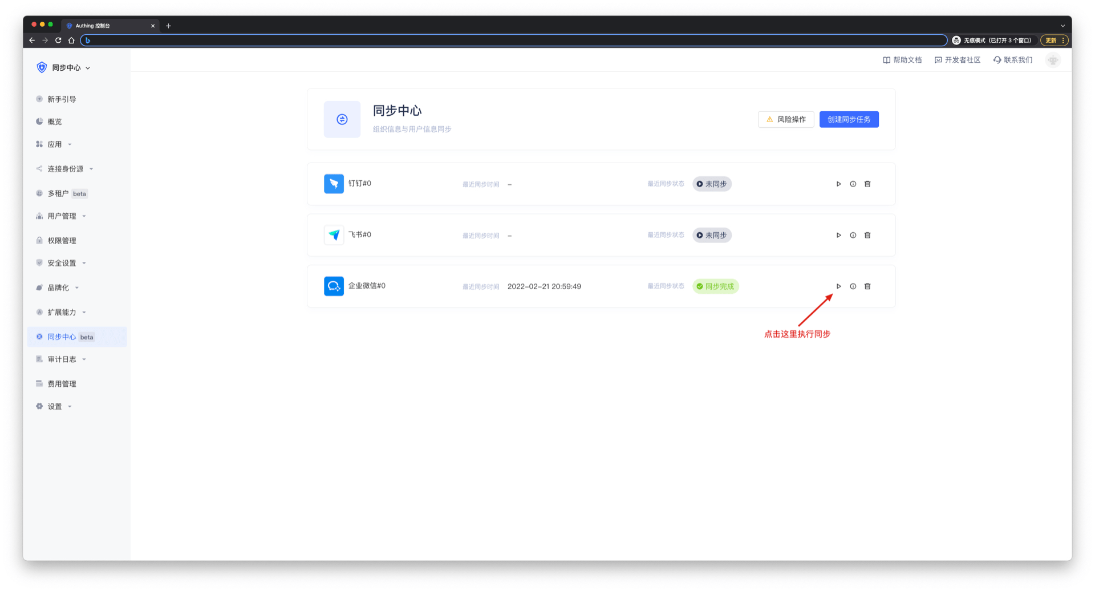
Task: Click the 风险操作 button
Action: [785, 119]
